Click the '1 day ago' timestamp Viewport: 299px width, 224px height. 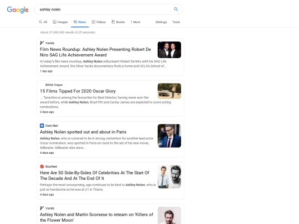coord(46,71)
